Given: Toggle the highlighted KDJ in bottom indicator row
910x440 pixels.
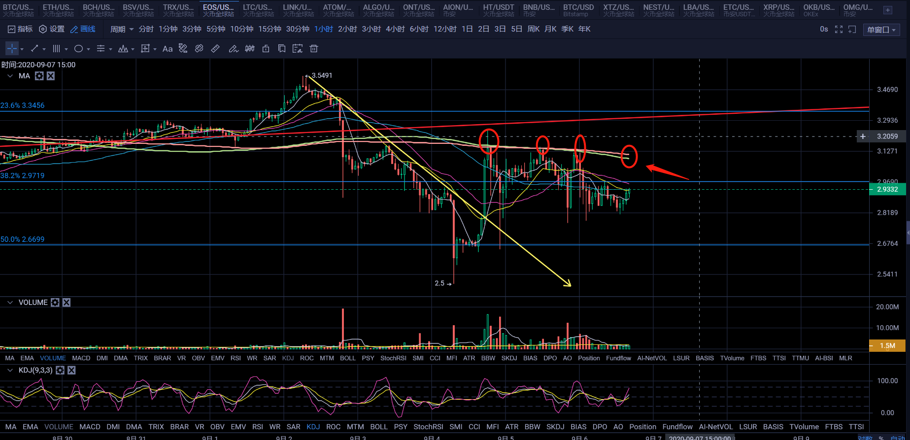Looking at the screenshot, I should tap(313, 427).
